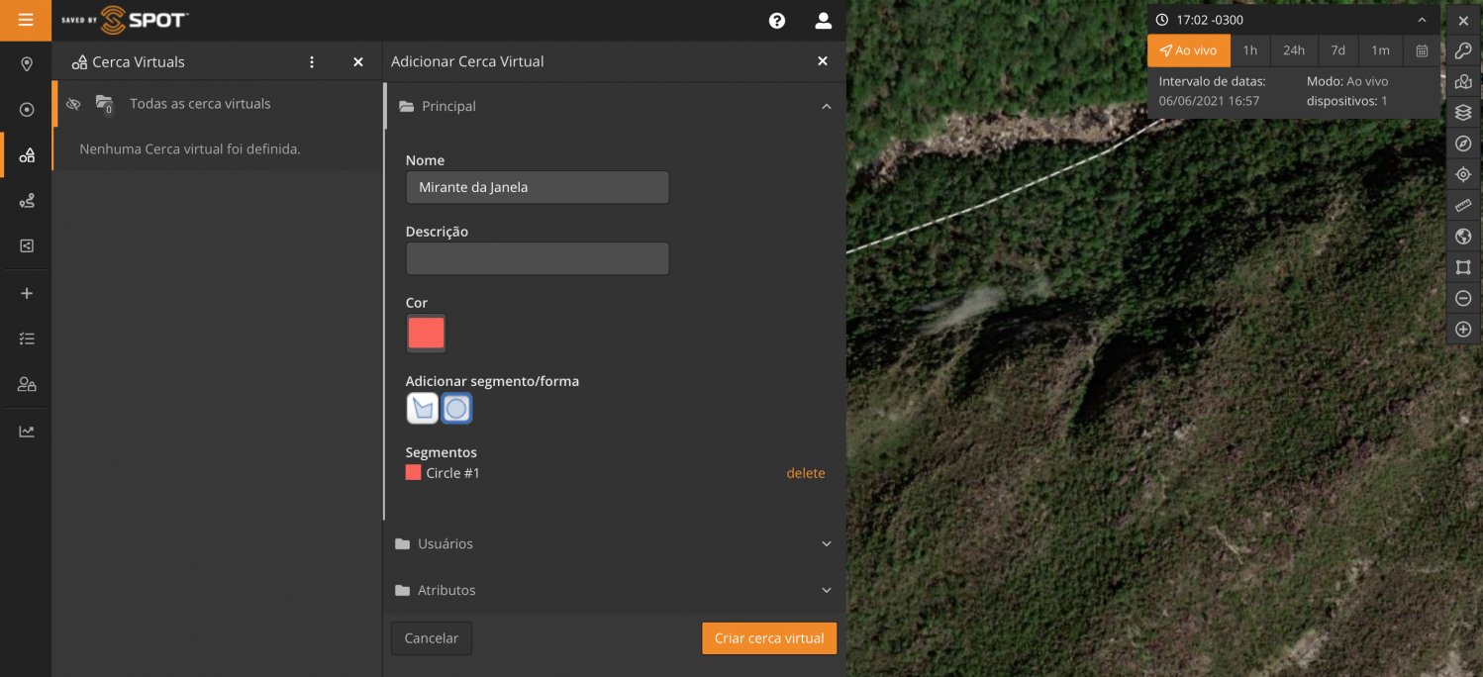Expand the Atributos section

pyautogui.click(x=827, y=590)
